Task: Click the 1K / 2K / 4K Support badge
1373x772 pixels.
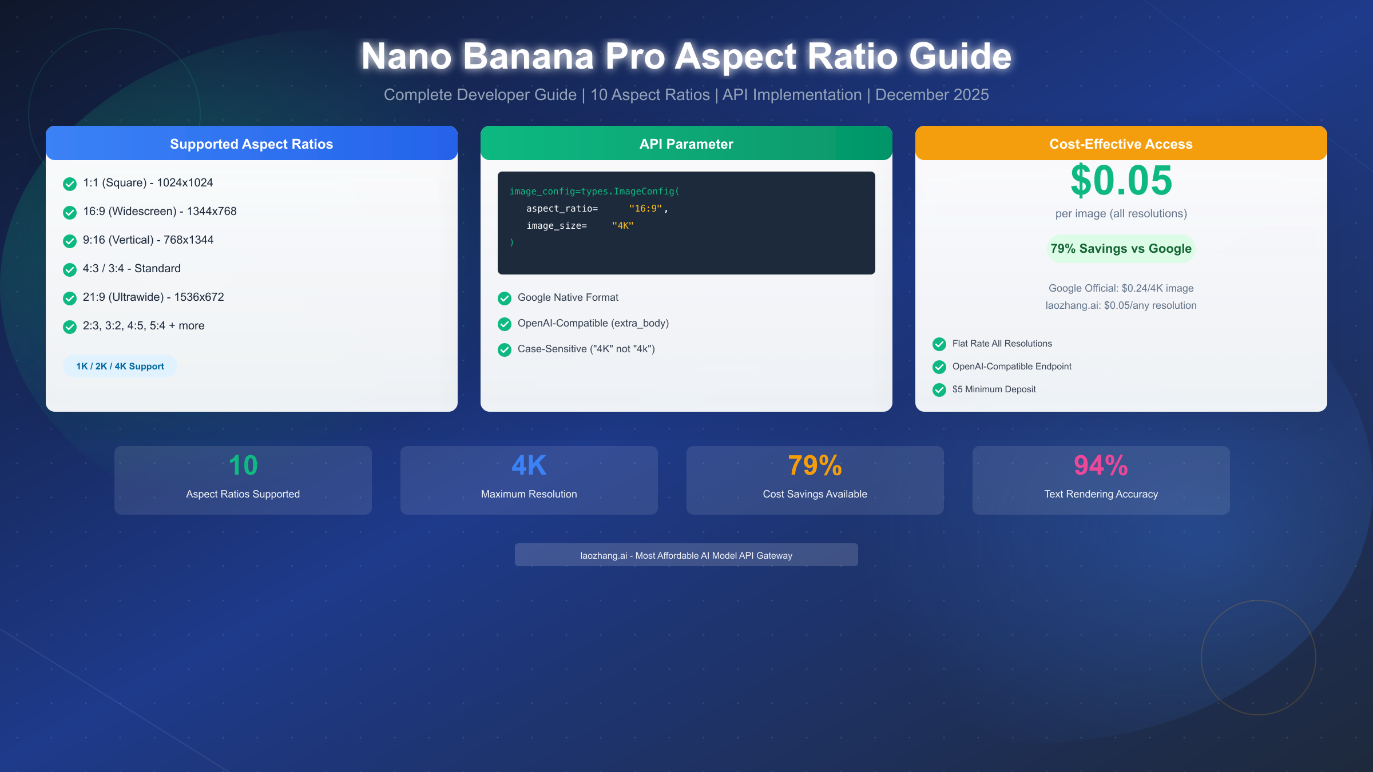Action: (x=120, y=365)
